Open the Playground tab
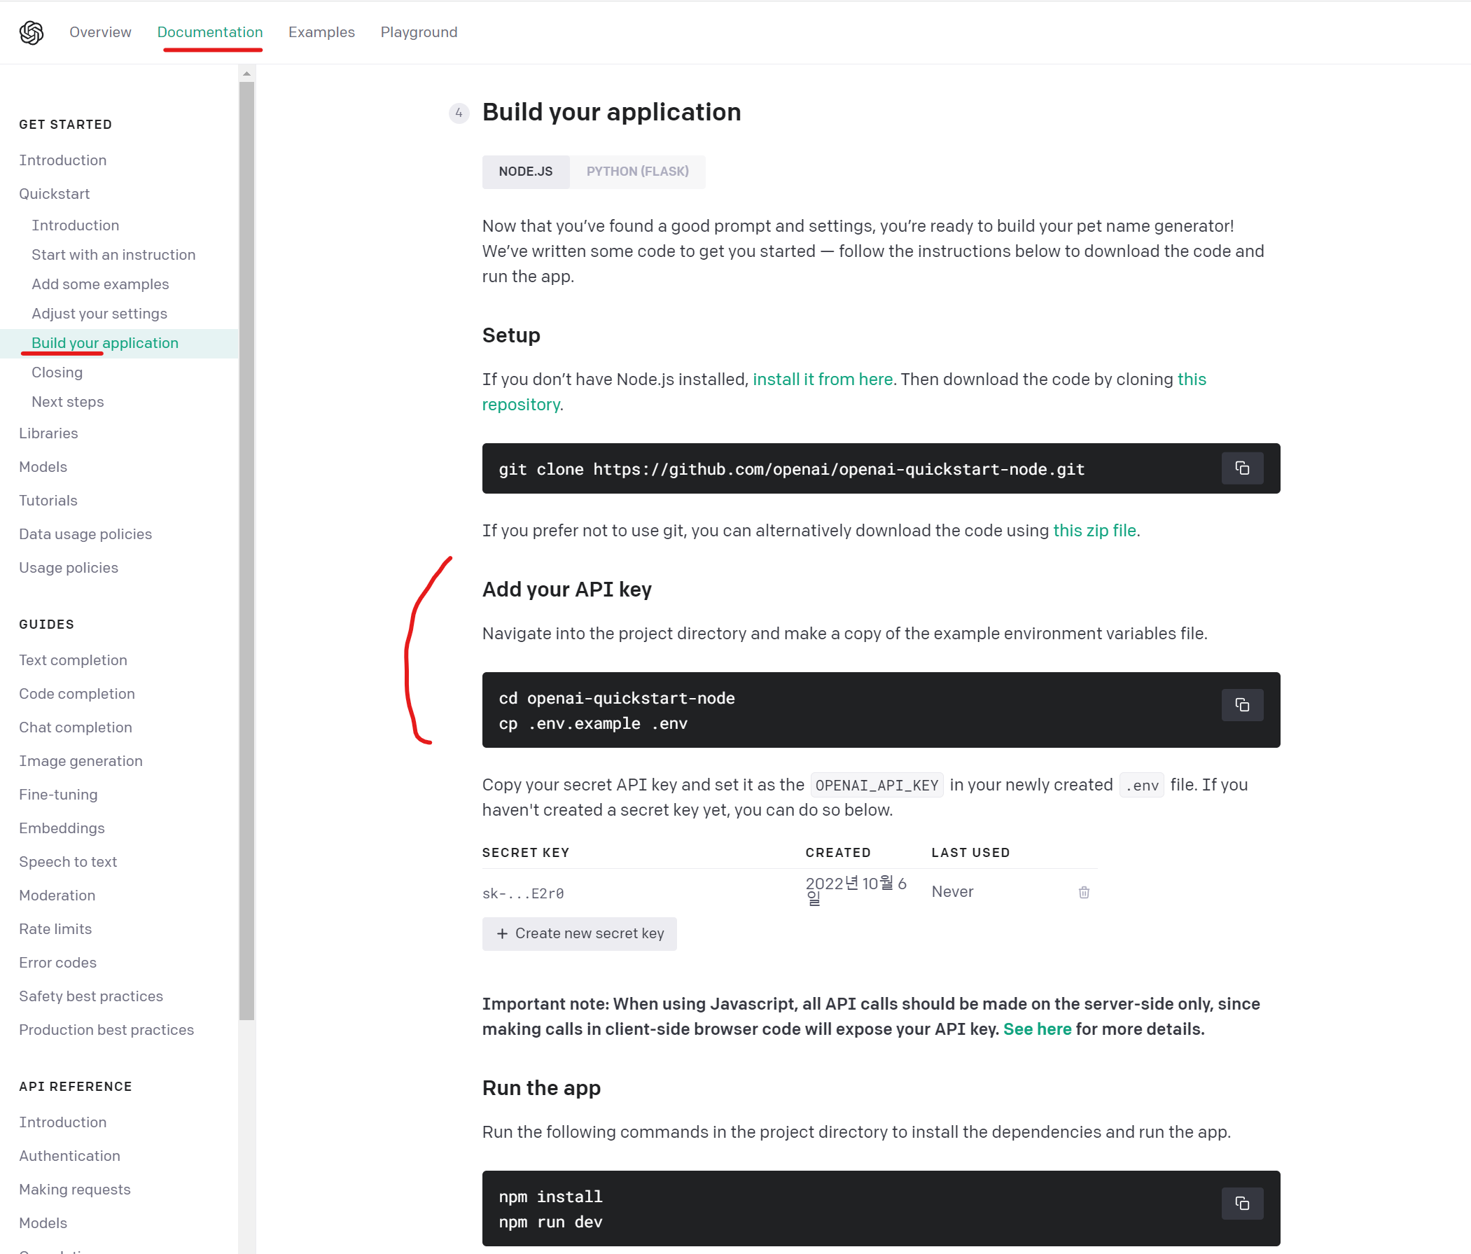 [418, 32]
